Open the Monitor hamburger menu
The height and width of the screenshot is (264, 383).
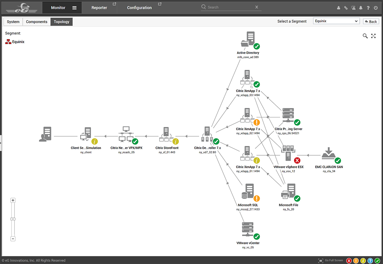75,8
